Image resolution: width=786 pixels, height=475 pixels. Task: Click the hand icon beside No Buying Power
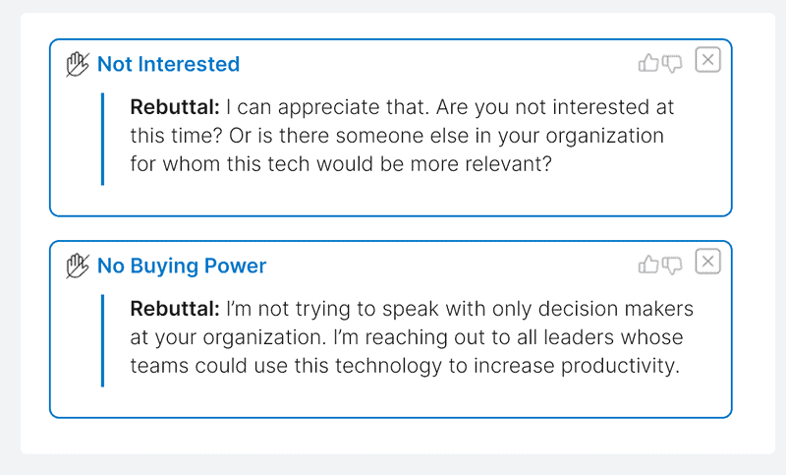(78, 266)
